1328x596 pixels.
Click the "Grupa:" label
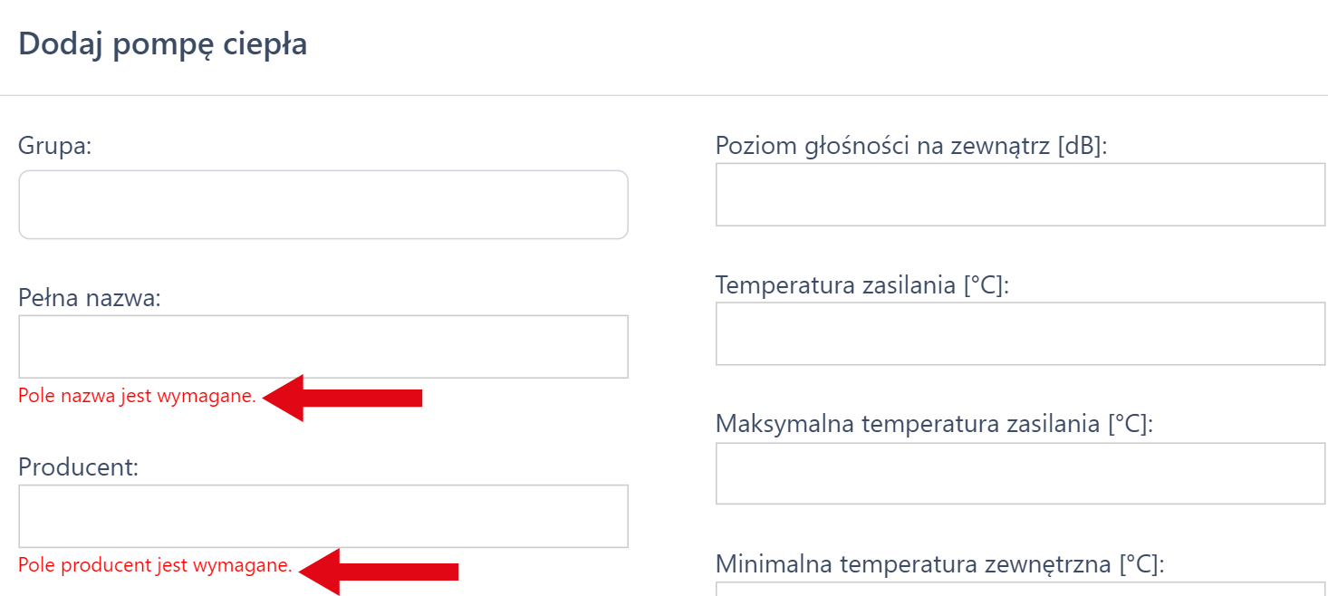tap(55, 146)
